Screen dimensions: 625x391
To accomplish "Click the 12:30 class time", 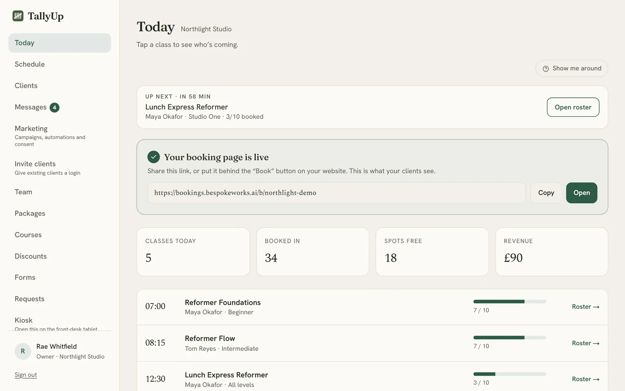I will pos(155,379).
